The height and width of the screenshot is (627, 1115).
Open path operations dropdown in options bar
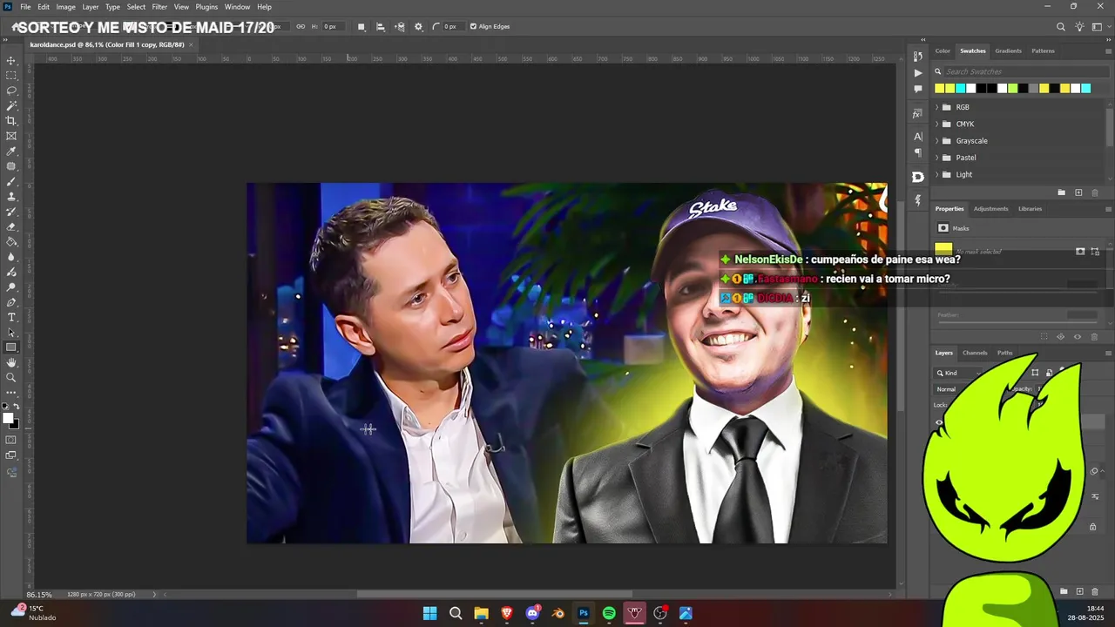(x=362, y=26)
